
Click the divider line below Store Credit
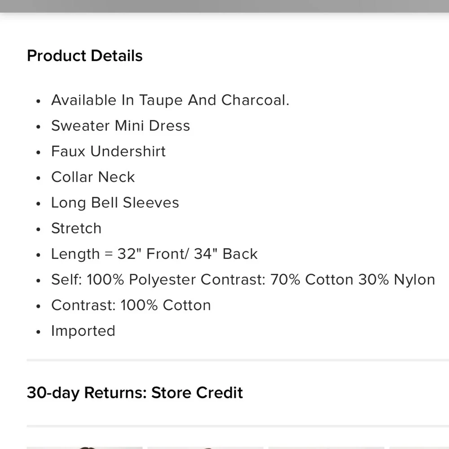[x=238, y=426]
